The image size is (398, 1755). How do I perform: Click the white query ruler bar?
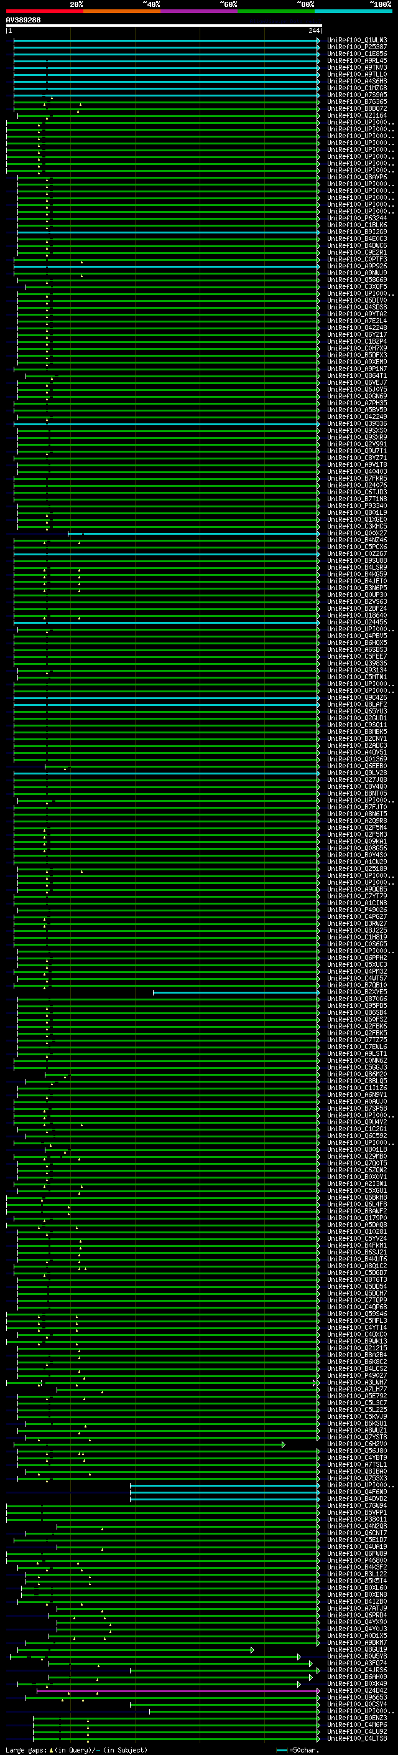point(164,26)
